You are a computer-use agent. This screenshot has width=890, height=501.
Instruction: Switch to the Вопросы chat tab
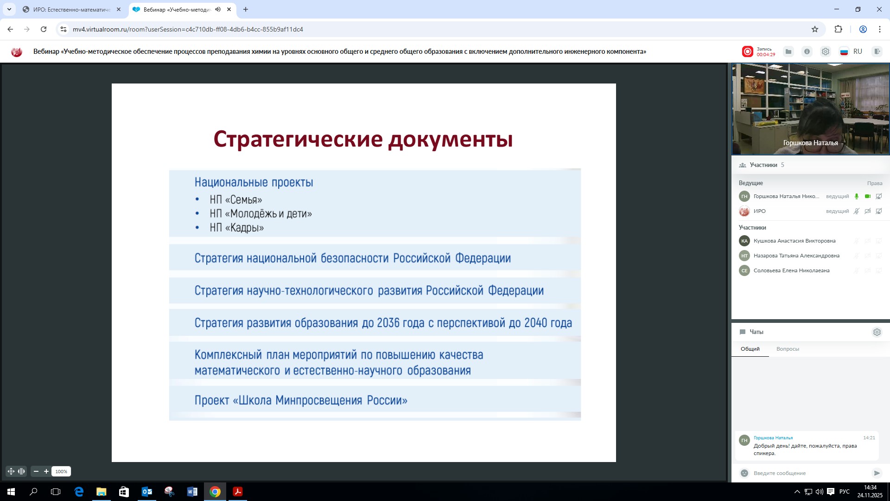coord(788,349)
